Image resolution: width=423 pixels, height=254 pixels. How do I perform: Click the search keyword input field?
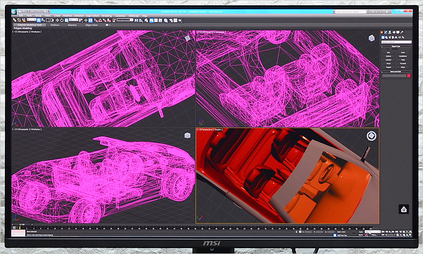(351, 11)
